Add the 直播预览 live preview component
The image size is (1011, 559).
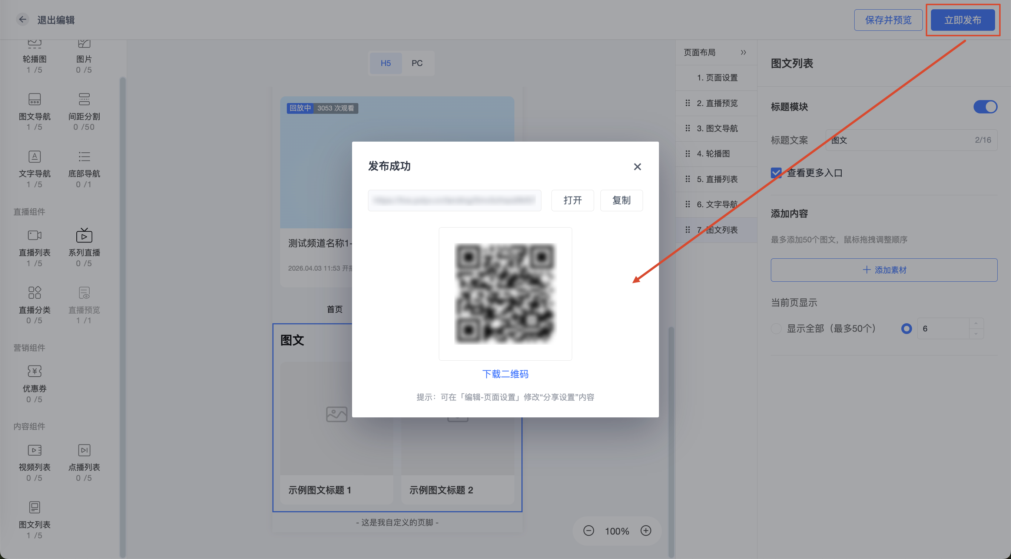point(84,305)
